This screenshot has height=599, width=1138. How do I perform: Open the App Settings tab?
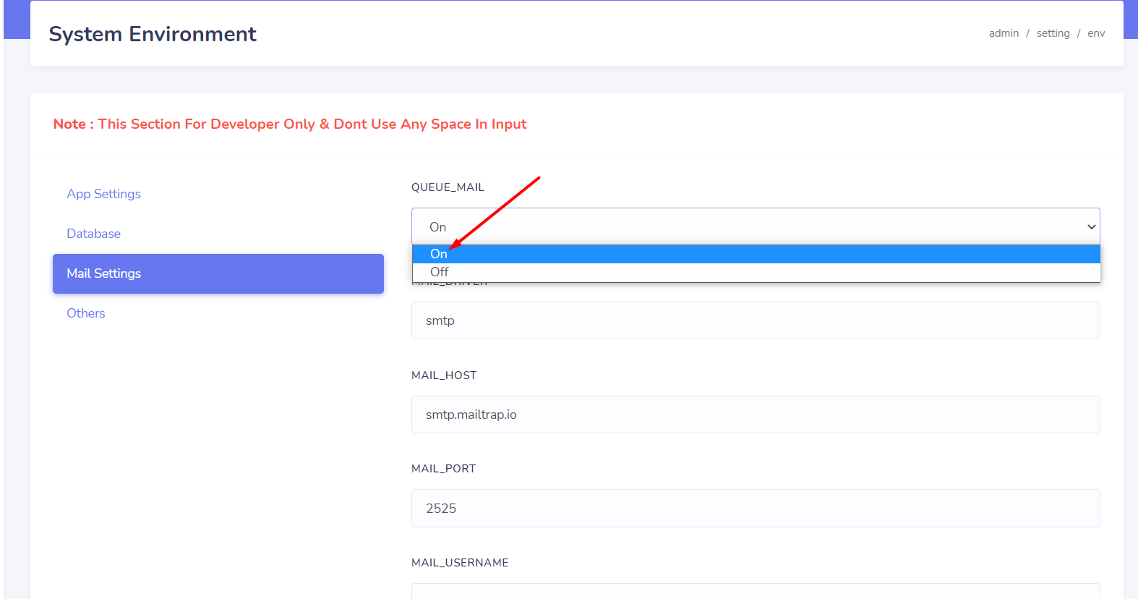[x=103, y=194]
